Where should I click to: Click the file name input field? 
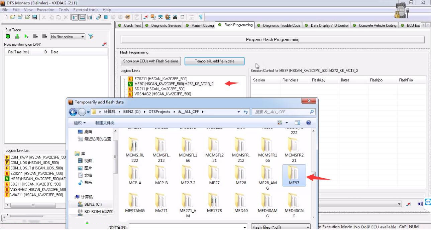tap(188, 227)
